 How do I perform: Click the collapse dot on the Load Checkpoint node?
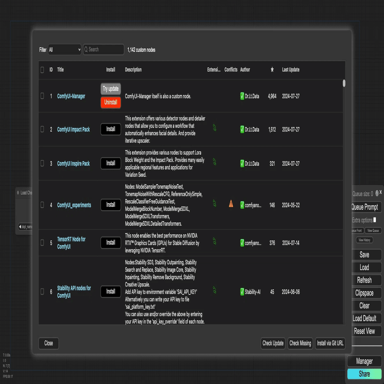tap(18, 193)
